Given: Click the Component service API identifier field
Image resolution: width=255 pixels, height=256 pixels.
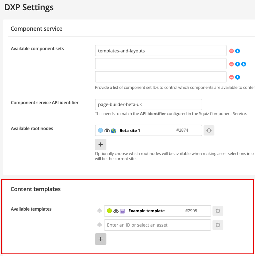Looking at the screenshot, I should (x=148, y=104).
